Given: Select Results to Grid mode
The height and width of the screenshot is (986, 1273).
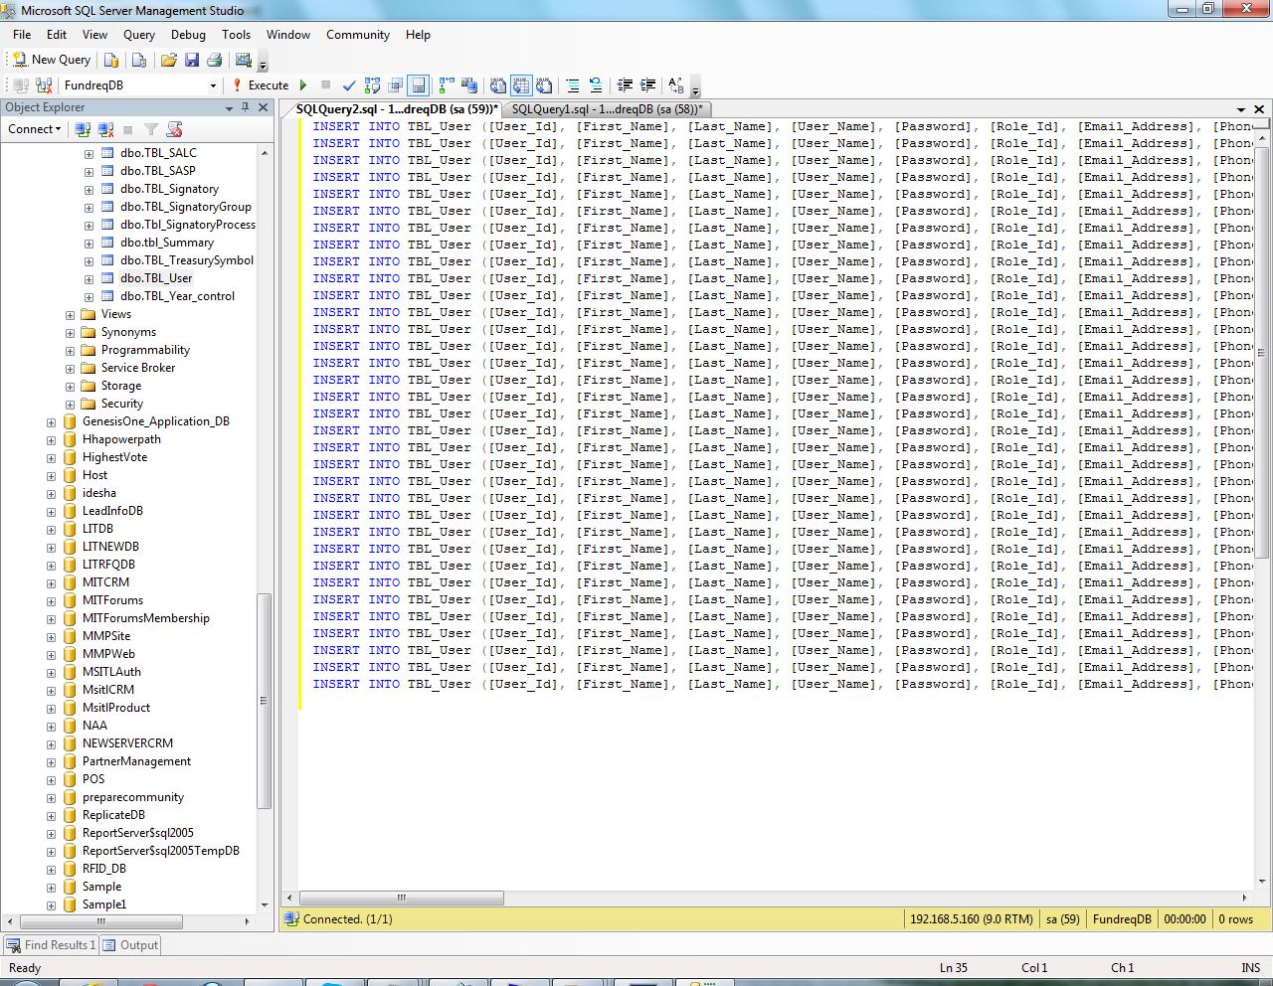Looking at the screenshot, I should 521,85.
